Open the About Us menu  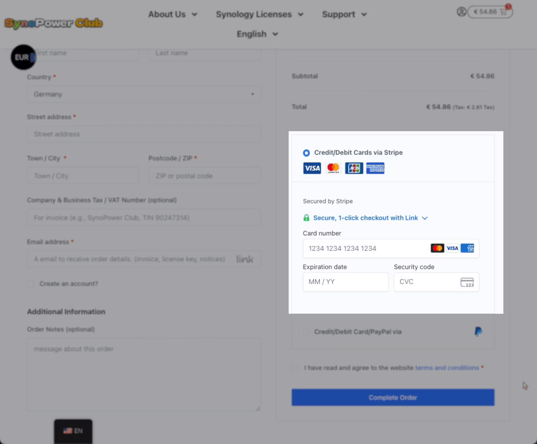pyautogui.click(x=173, y=14)
